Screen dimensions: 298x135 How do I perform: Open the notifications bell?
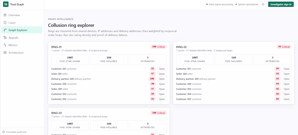tap(263, 4)
